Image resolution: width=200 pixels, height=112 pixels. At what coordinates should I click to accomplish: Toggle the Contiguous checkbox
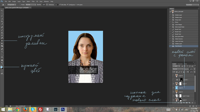point(67,5)
